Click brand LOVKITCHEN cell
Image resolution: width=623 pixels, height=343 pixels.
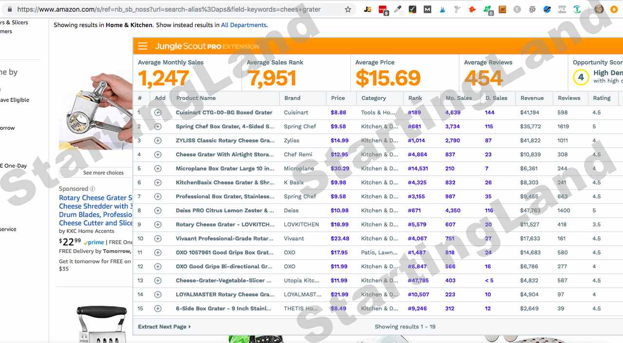coord(301,225)
